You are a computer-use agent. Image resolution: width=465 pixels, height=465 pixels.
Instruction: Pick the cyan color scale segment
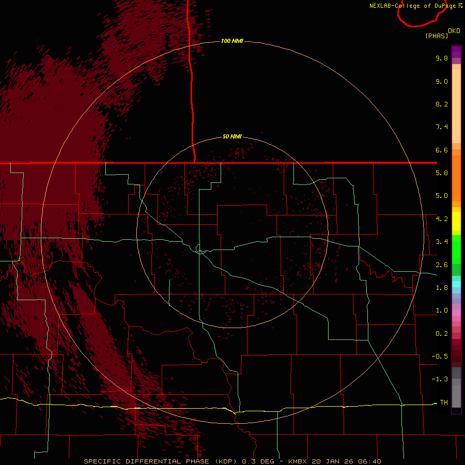pos(456,284)
